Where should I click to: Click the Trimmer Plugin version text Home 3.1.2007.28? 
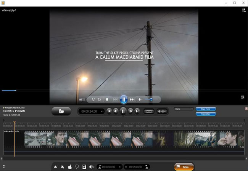pyautogui.click(x=11, y=115)
